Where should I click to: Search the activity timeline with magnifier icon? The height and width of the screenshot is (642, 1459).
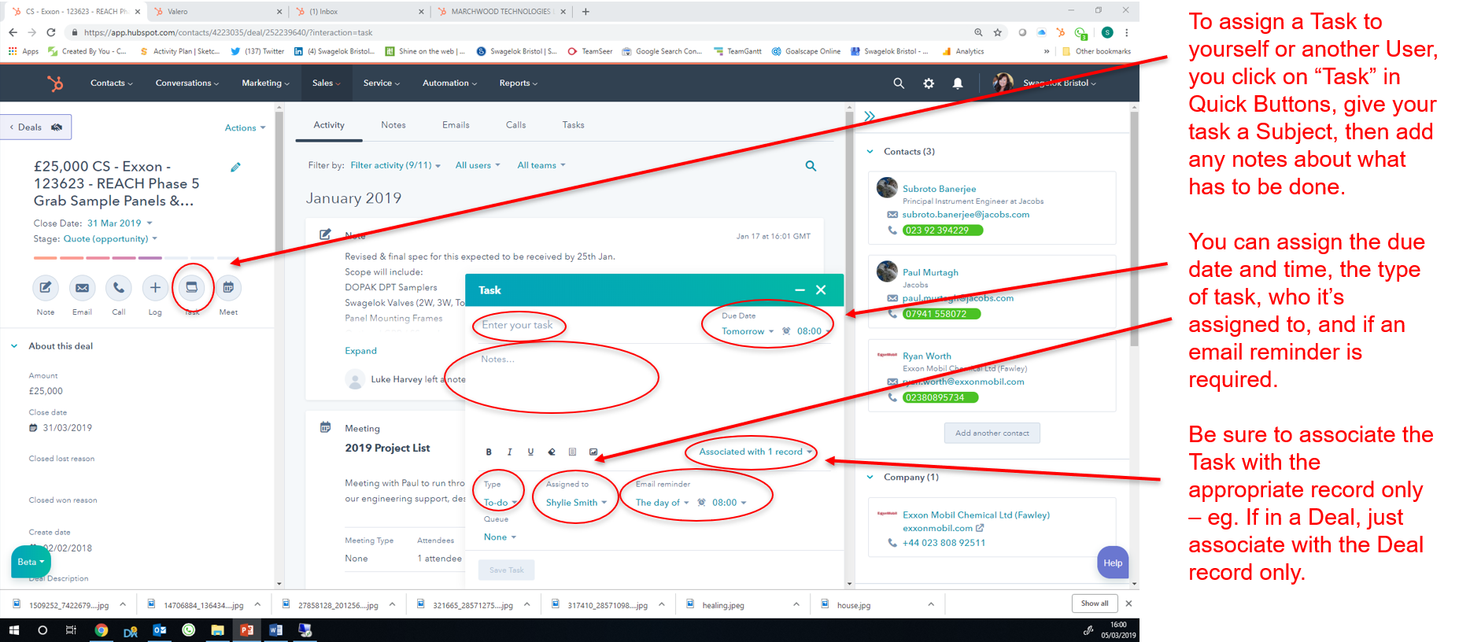coord(811,166)
